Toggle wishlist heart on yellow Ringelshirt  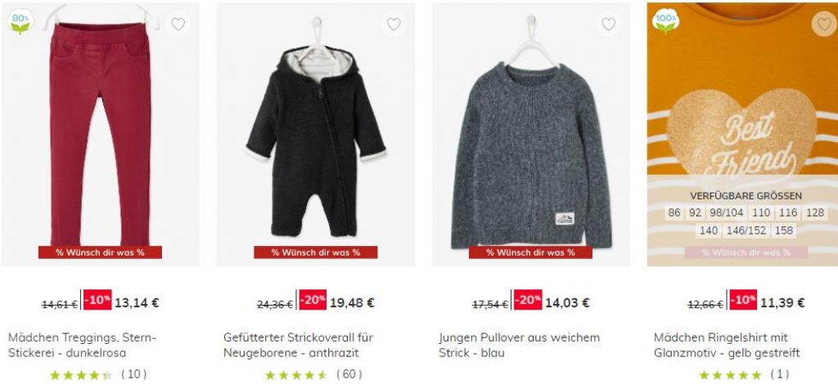tap(823, 24)
